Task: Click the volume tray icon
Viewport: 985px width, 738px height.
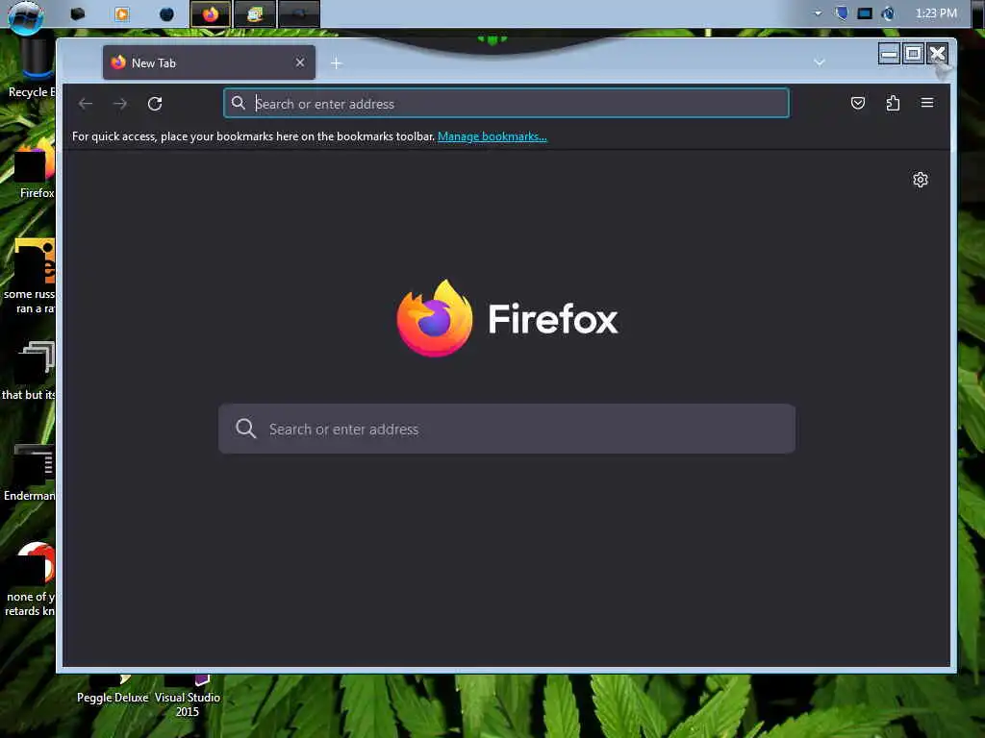Action: click(x=888, y=13)
